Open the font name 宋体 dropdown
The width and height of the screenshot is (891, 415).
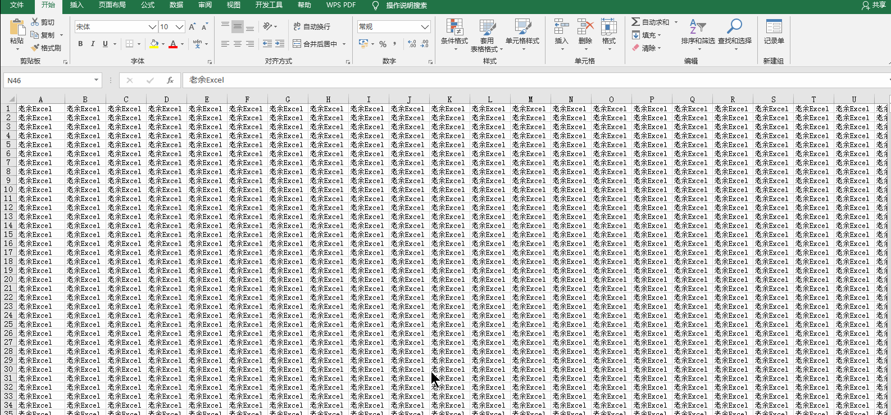[x=152, y=27]
